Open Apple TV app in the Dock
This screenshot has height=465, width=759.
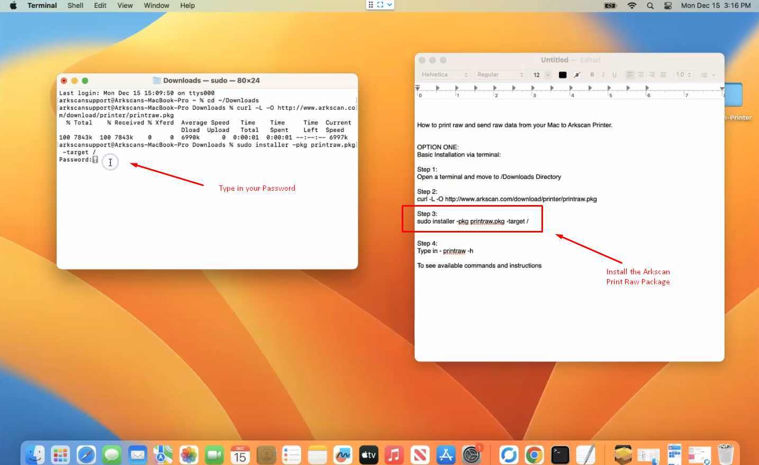(369, 454)
